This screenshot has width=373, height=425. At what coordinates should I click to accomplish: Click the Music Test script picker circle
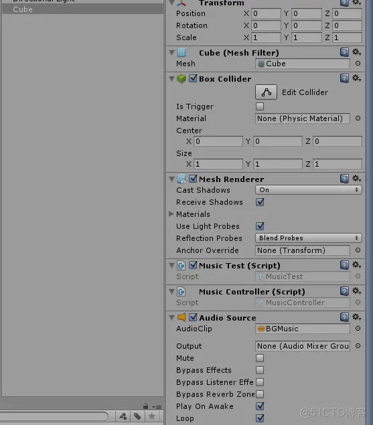click(x=358, y=276)
